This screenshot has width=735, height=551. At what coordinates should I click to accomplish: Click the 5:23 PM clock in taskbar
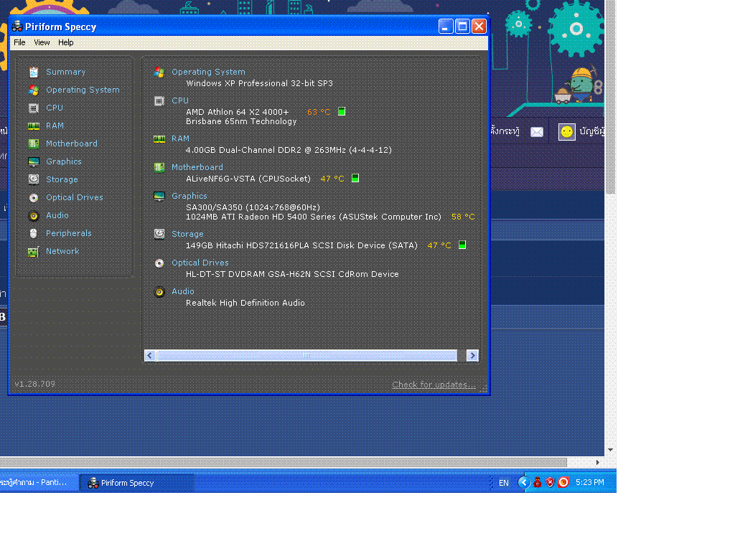point(590,482)
